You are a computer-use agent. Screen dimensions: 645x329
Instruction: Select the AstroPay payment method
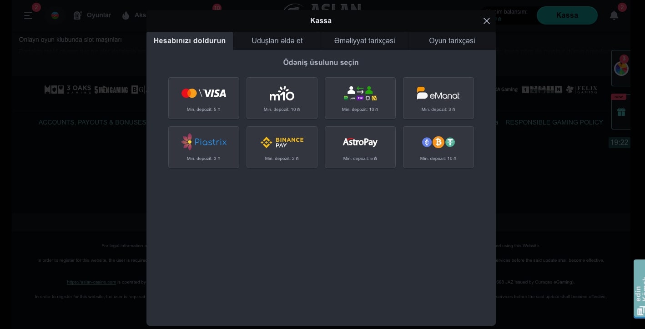(x=360, y=147)
